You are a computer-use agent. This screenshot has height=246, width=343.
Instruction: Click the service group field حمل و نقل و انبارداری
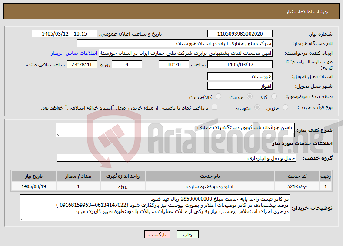tap(176, 158)
